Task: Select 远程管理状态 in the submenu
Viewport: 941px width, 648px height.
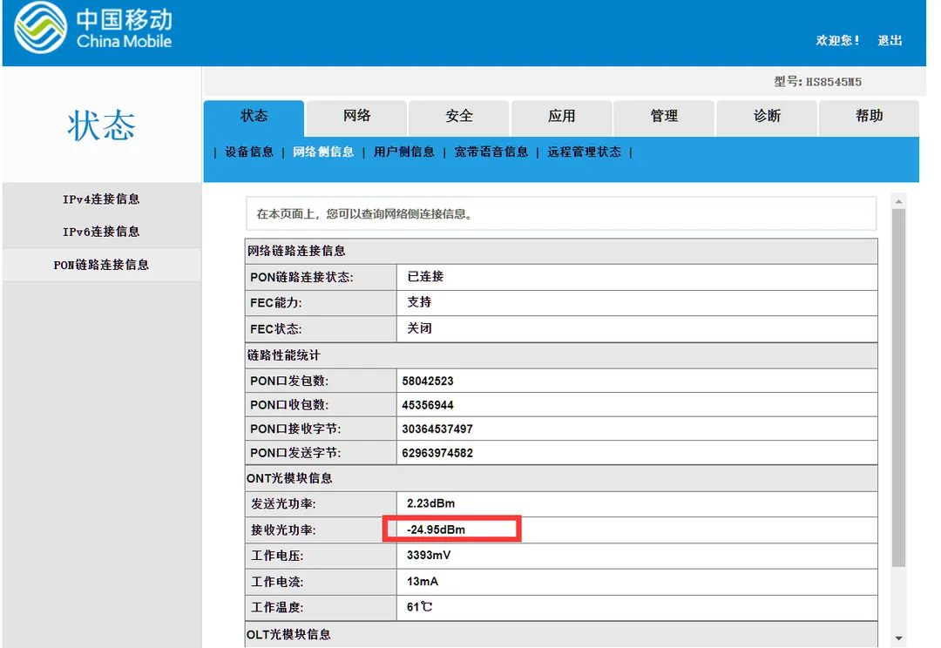Action: point(584,152)
